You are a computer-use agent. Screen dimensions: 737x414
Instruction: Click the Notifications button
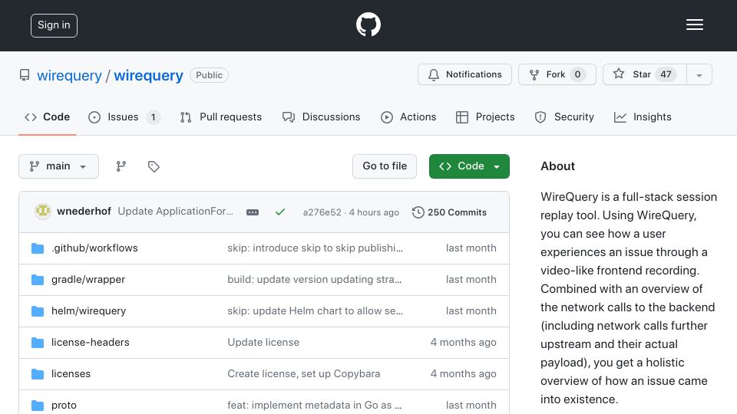pyautogui.click(x=464, y=74)
